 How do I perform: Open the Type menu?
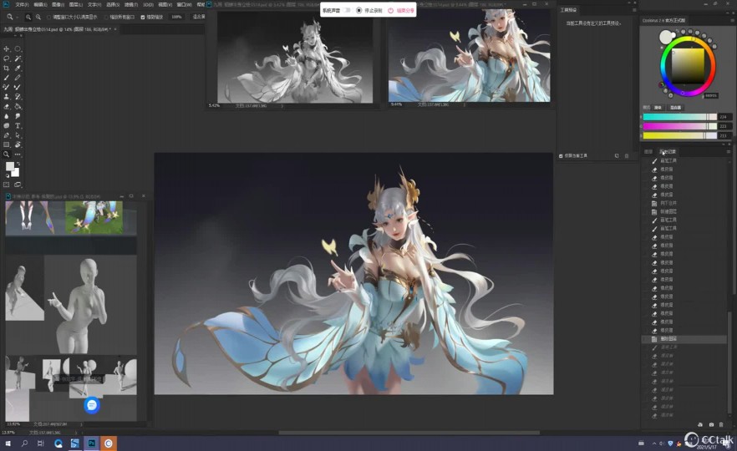click(x=94, y=4)
